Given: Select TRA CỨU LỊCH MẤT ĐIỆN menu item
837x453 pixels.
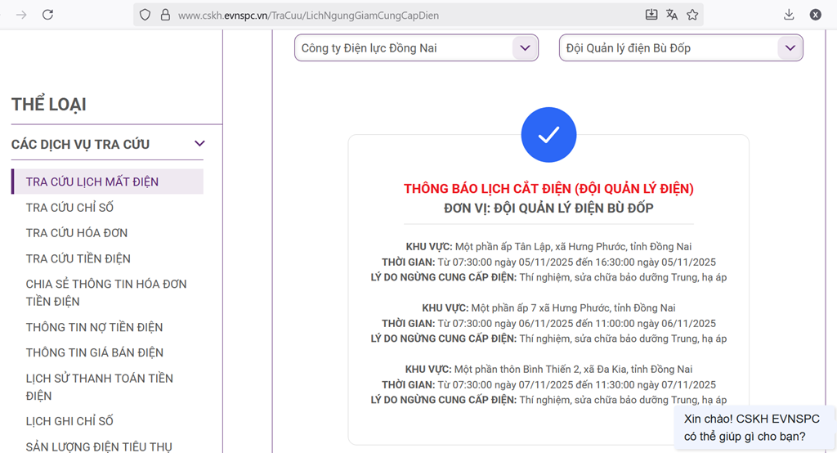Looking at the screenshot, I should click(x=92, y=182).
